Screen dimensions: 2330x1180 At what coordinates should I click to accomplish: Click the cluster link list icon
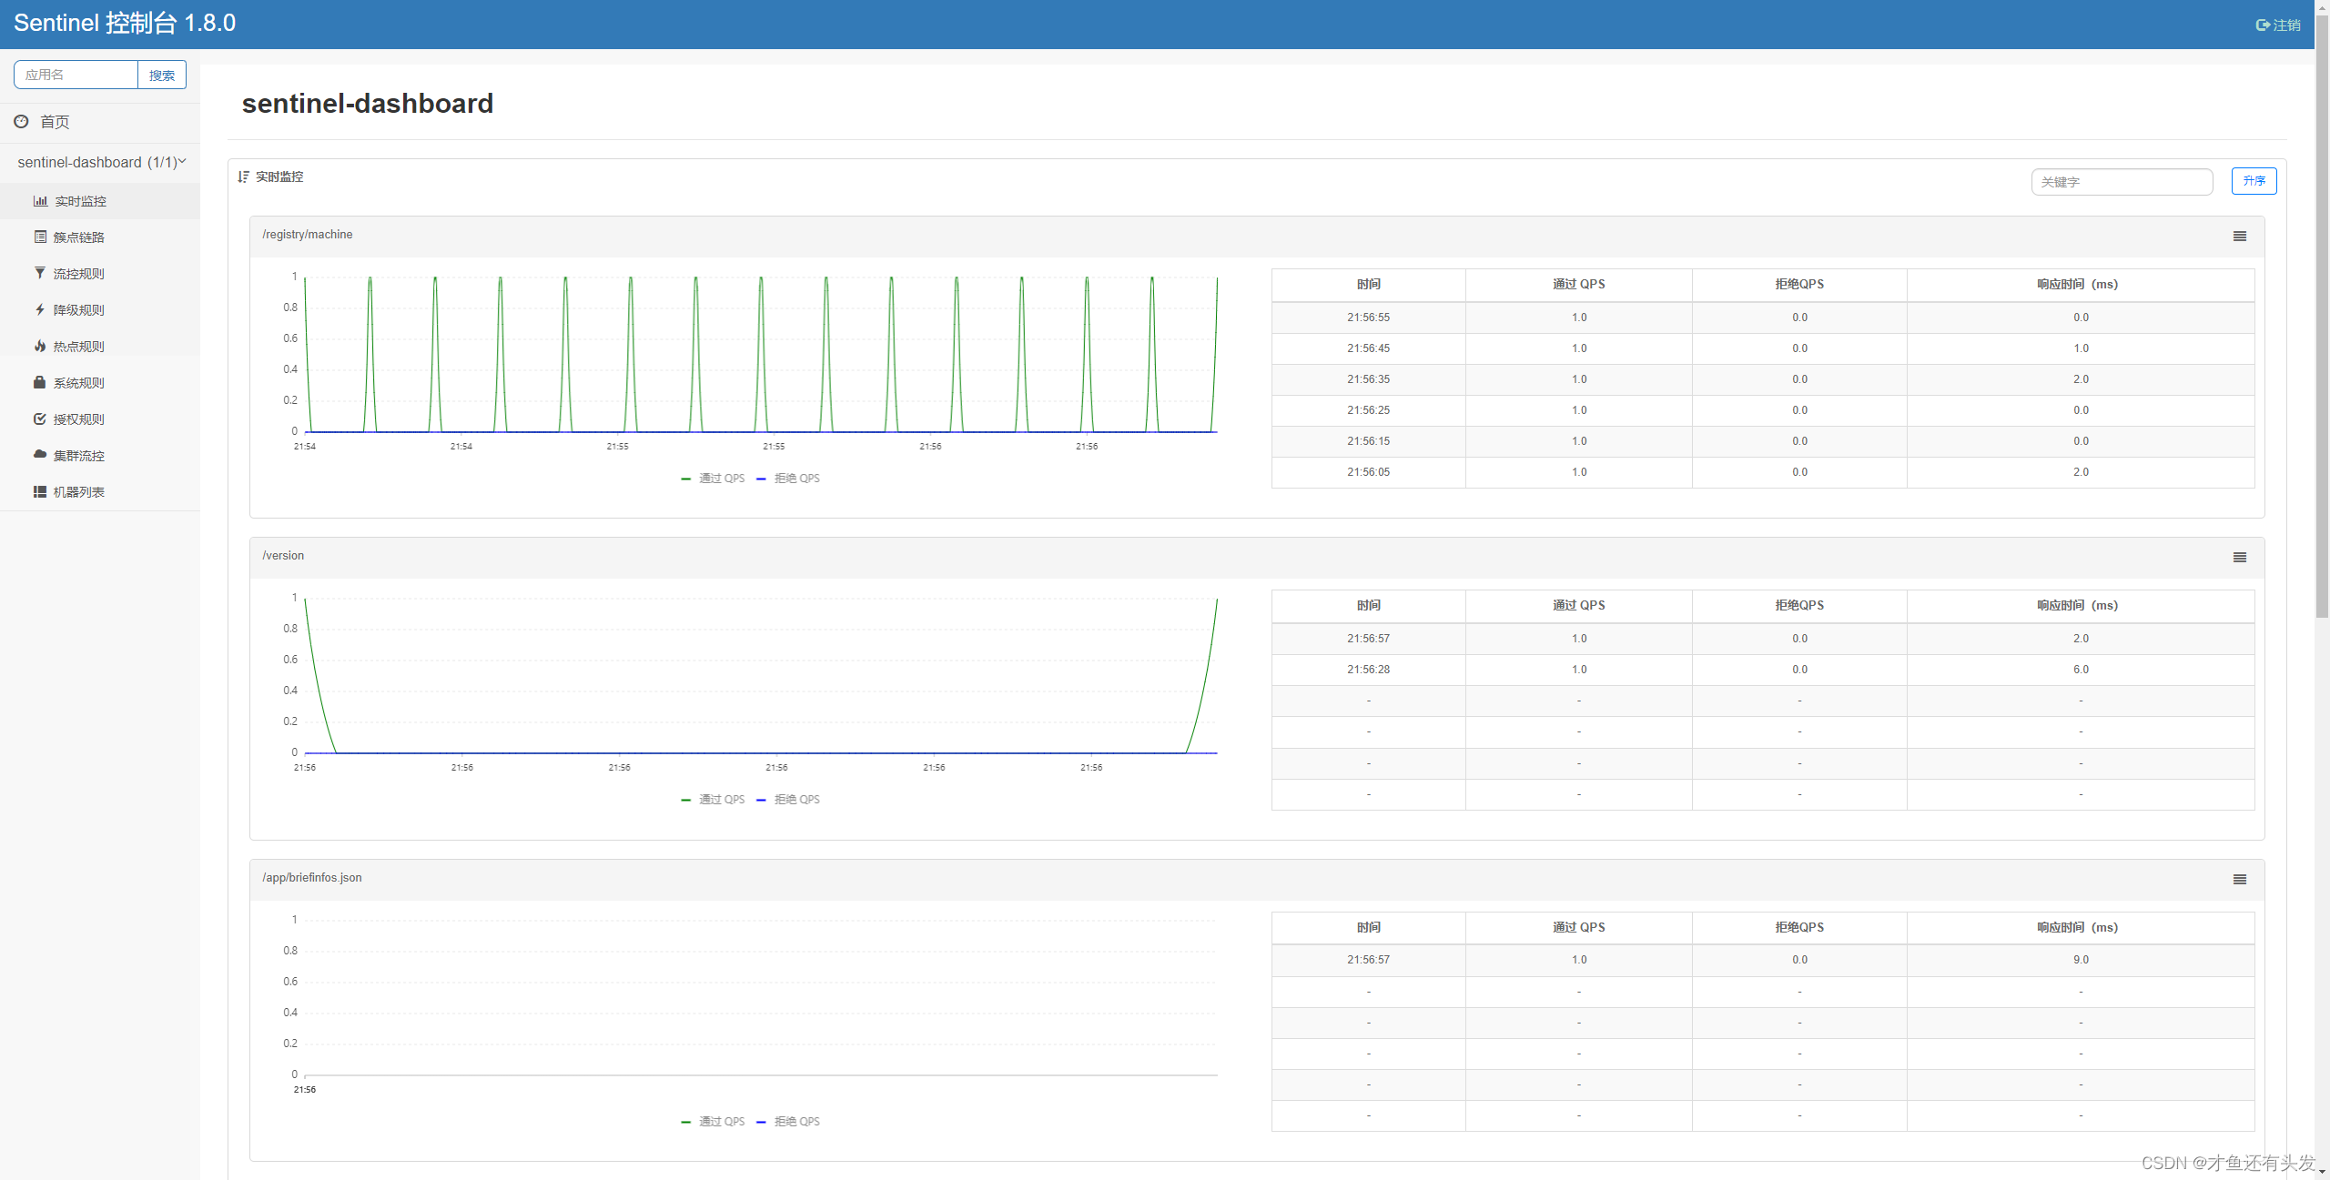(x=40, y=237)
